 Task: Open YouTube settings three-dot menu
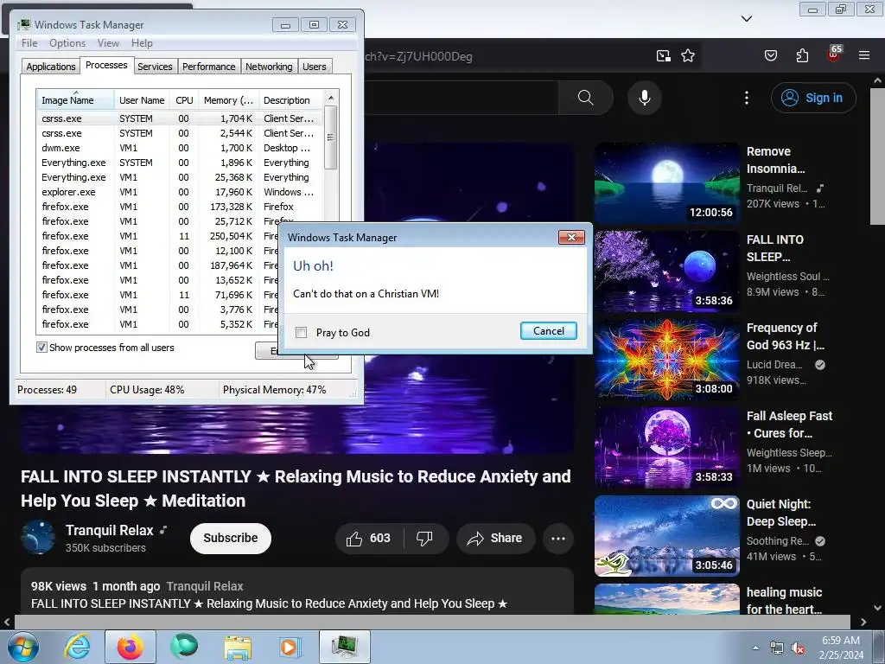pyautogui.click(x=746, y=98)
